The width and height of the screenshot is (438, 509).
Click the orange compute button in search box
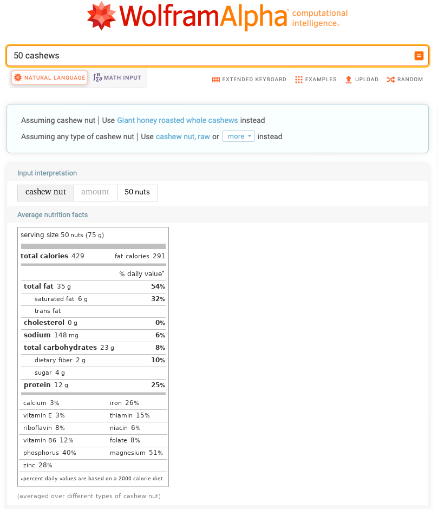coord(419,56)
